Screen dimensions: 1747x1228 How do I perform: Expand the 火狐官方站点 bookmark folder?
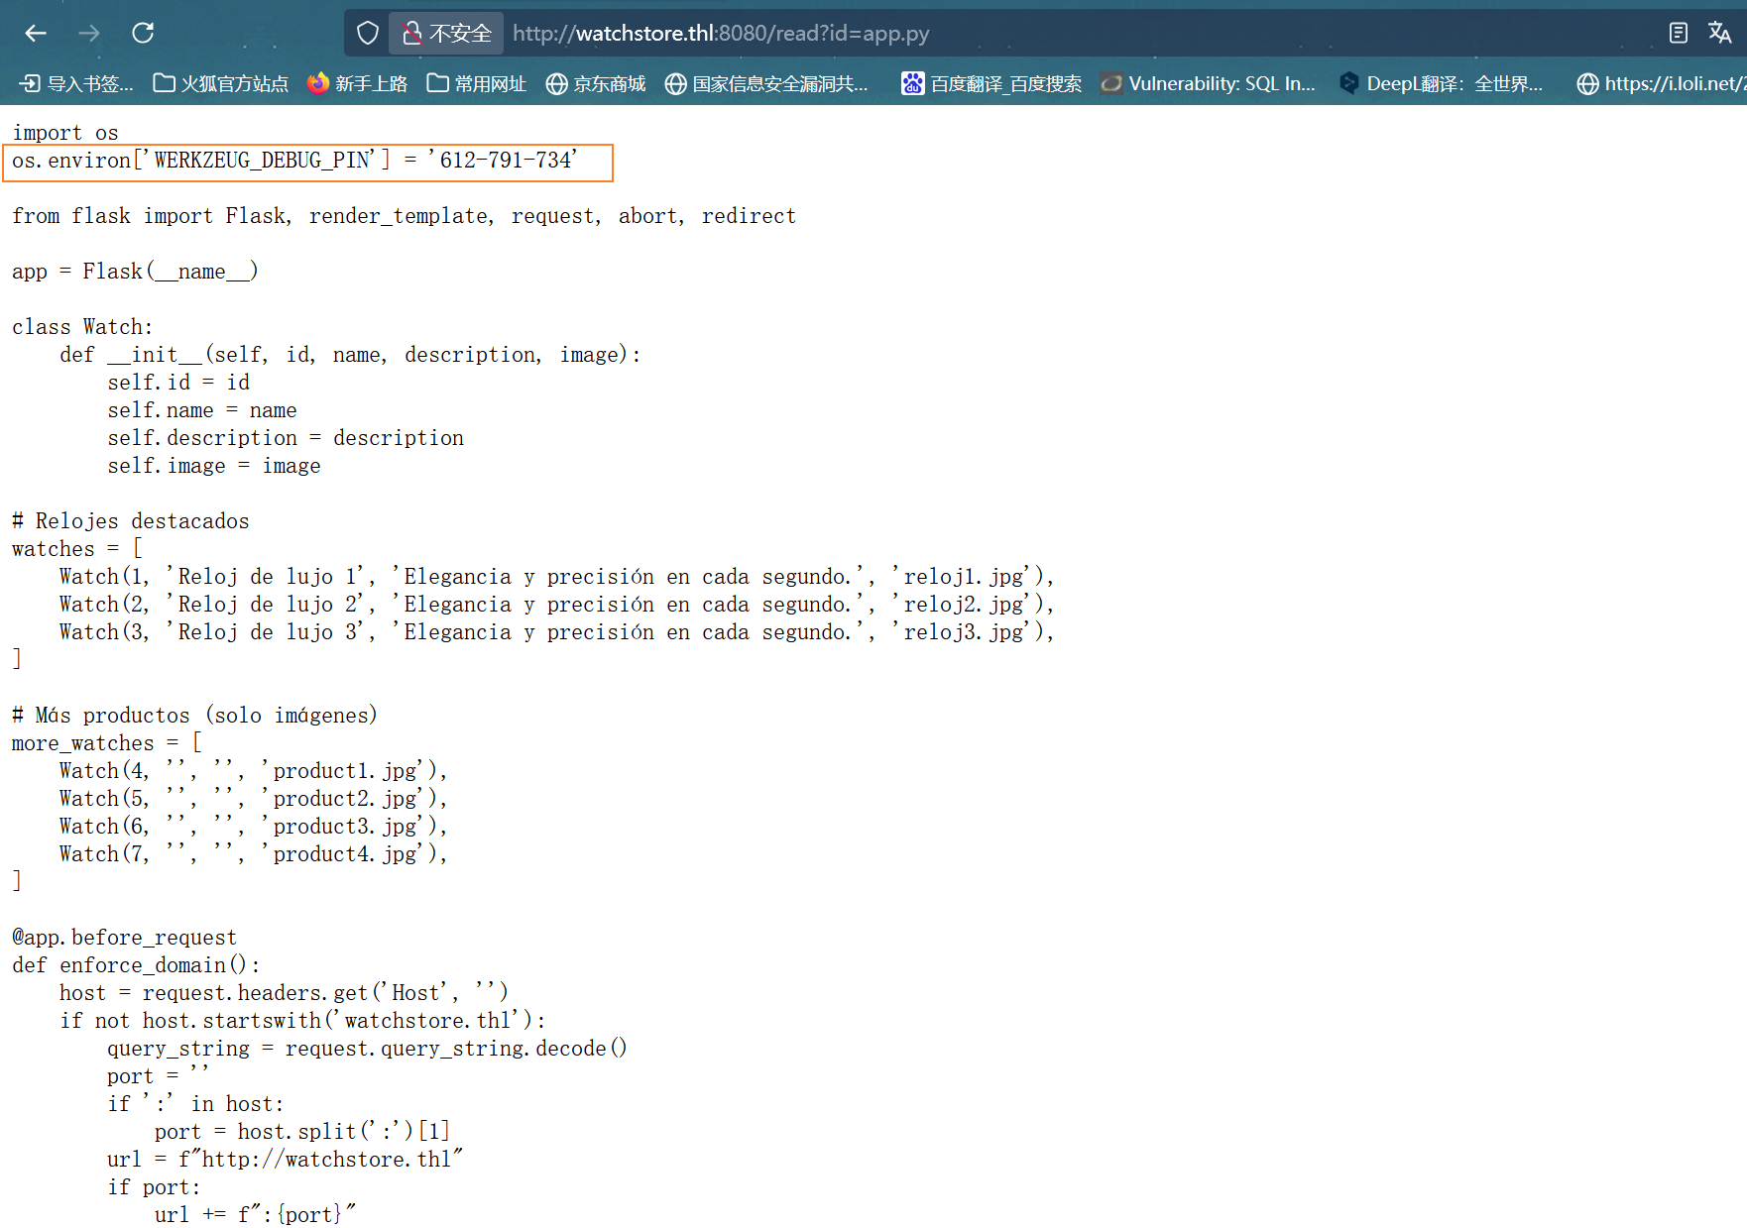tap(220, 84)
